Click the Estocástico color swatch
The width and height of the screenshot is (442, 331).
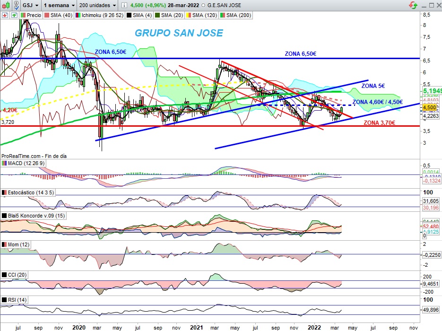[x=4, y=192]
